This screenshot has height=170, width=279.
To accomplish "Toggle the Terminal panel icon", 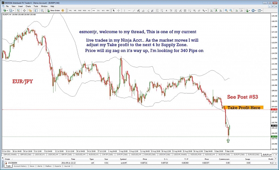I will (36, 11).
